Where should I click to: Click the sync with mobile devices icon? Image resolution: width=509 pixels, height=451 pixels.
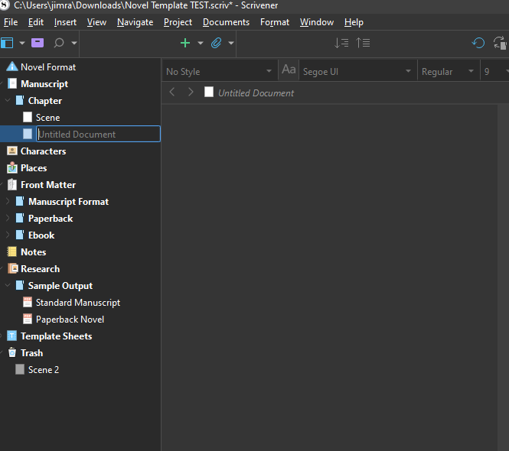(x=500, y=43)
